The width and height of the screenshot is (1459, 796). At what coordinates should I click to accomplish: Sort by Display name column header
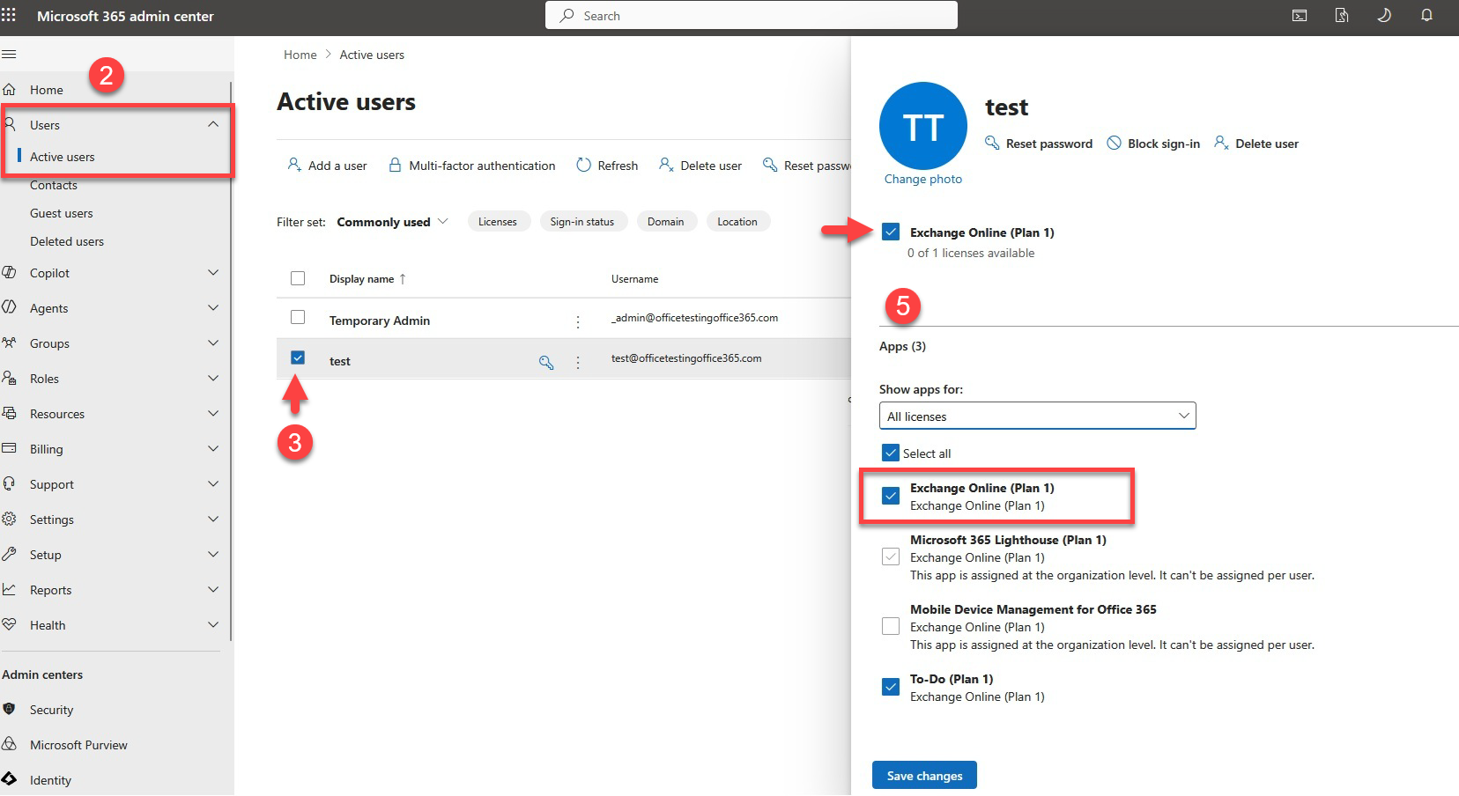coord(367,279)
